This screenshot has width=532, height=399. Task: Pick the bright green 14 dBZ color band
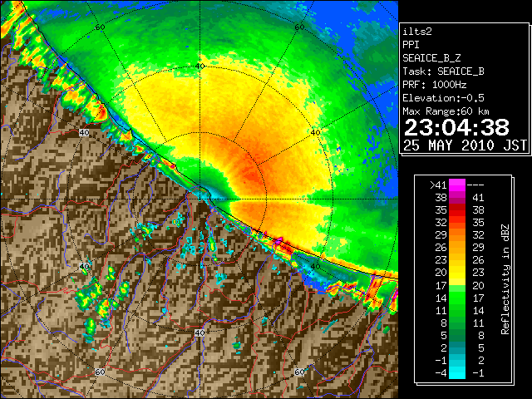(x=457, y=298)
